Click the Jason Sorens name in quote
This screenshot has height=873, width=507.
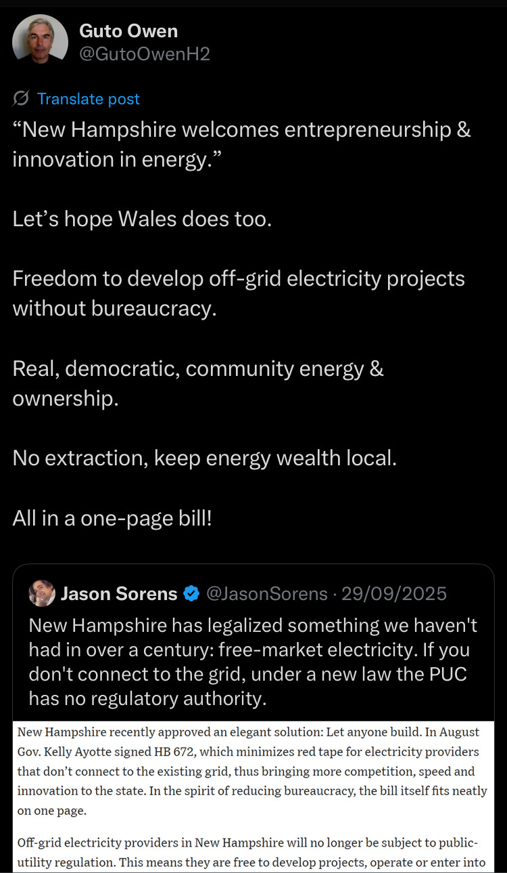pos(119,594)
